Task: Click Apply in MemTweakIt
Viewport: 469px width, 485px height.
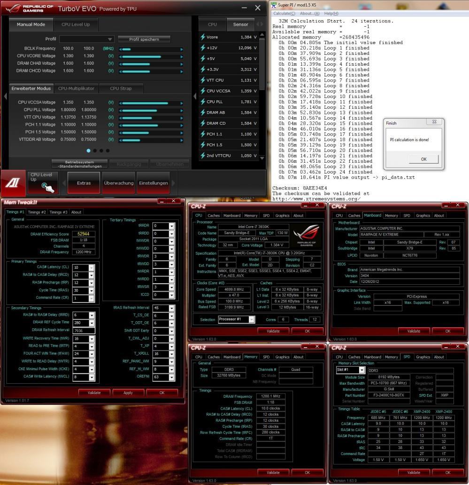Action: [128, 393]
